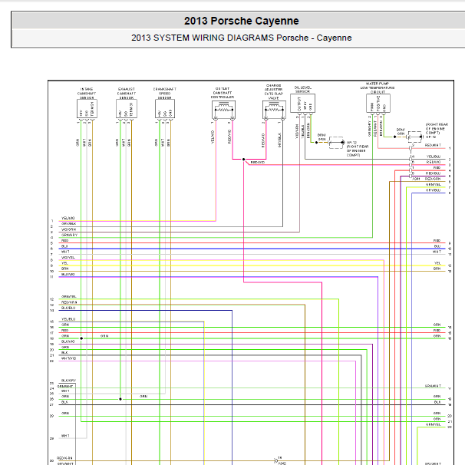Viewport: 465px width, 465px height.
Task: Click the YEL/BLU label at left wire 15
Action: 68,319
